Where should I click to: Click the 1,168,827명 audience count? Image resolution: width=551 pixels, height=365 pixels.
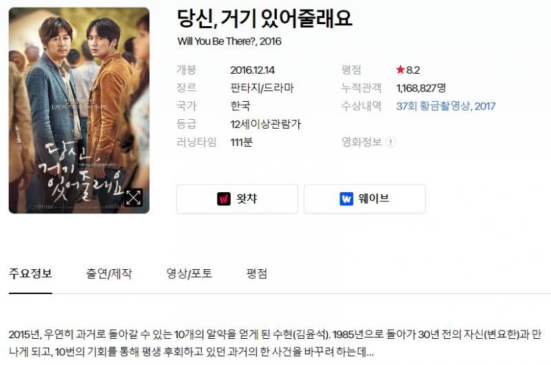pyautogui.click(x=421, y=88)
